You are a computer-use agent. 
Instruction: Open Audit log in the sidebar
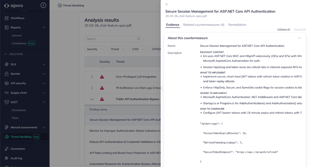point(16,158)
